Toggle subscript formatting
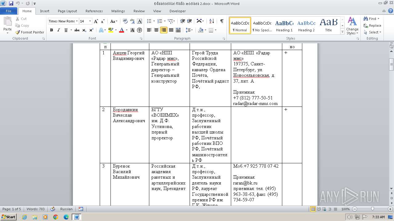394x221 pixels. (x=84, y=30)
